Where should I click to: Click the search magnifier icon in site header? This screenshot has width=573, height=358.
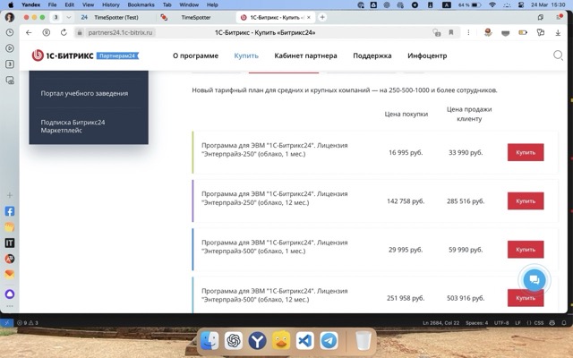pyautogui.click(x=558, y=55)
